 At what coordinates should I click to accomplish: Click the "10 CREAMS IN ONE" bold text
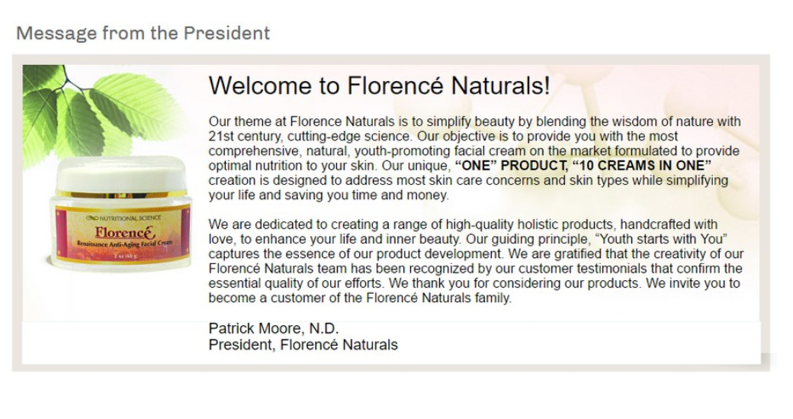642,166
